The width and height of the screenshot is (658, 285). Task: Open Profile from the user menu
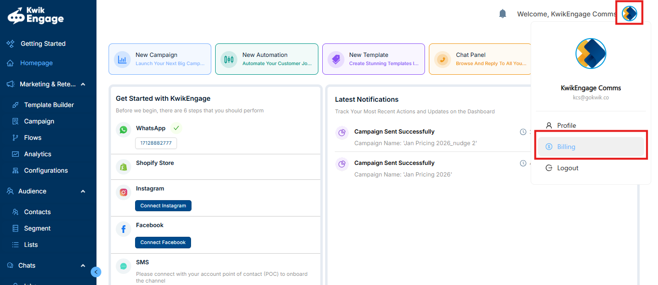[x=591, y=125]
